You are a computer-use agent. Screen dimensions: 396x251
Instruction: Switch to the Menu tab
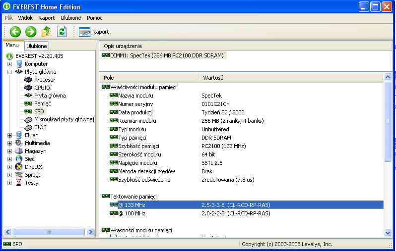click(x=12, y=46)
